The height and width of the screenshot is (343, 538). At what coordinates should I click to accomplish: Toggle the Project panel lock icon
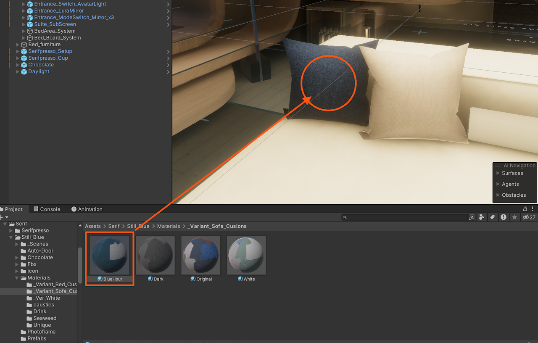tap(525, 209)
